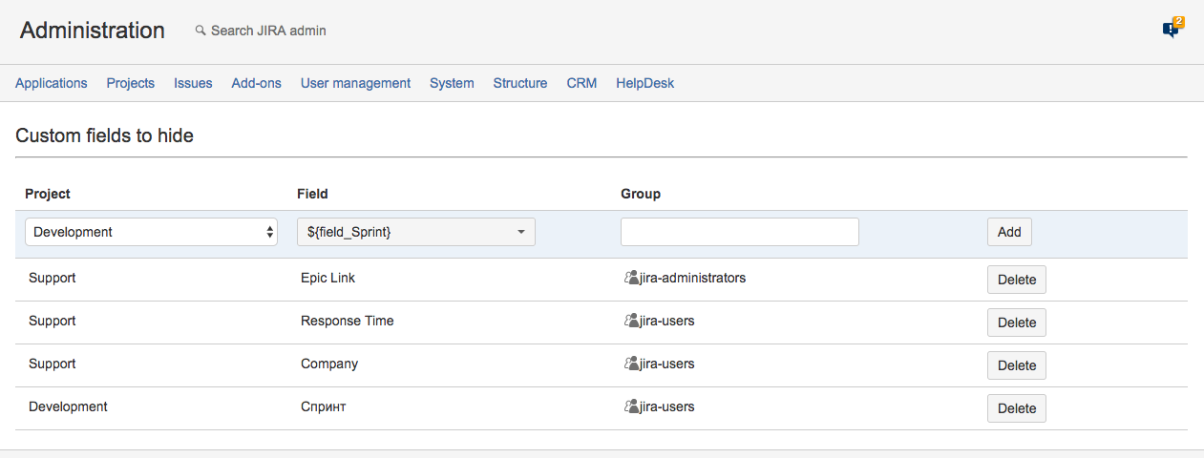Click the feedback notification icon with badge
The width and height of the screenshot is (1204, 458).
[x=1172, y=29]
